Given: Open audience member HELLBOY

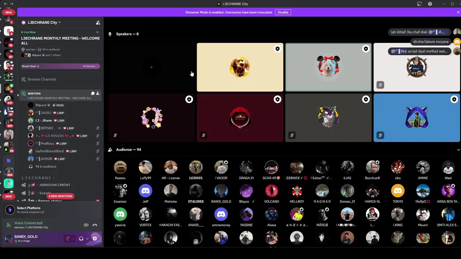Looking at the screenshot, I should 297,191.
